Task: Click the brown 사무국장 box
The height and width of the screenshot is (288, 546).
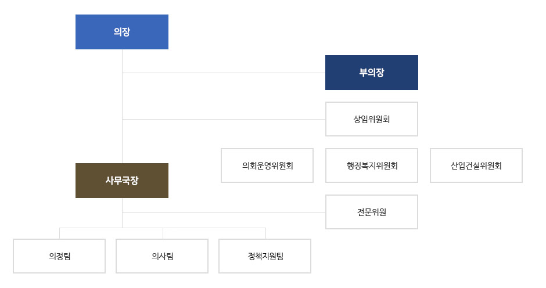Action: click(122, 181)
